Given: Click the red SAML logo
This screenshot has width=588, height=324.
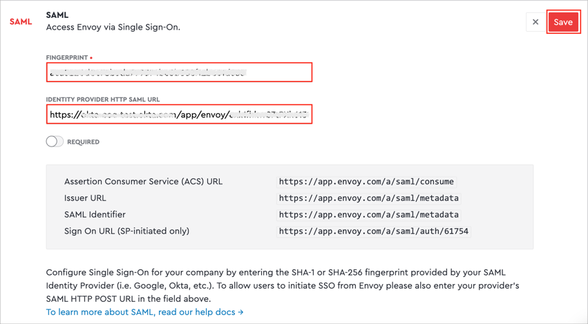Looking at the screenshot, I should click(x=21, y=21).
